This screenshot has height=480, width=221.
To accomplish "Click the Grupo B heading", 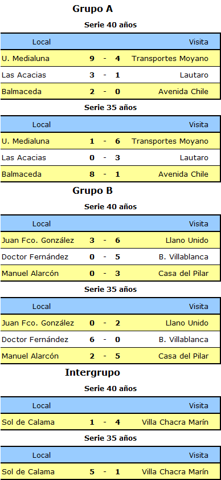I will 92,191.
